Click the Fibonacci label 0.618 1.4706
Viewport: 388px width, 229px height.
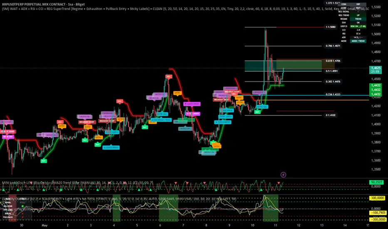(x=333, y=61)
